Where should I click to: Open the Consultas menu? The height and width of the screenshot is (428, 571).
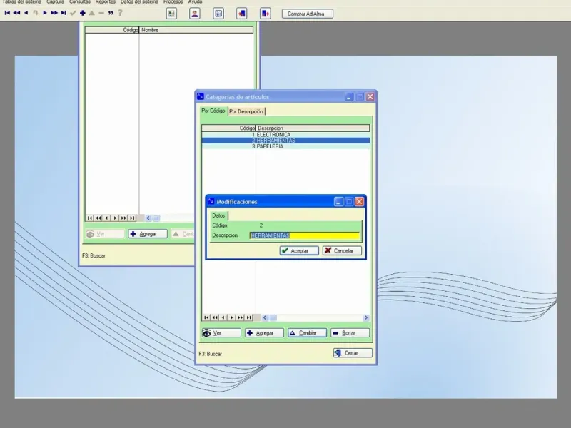click(80, 2)
